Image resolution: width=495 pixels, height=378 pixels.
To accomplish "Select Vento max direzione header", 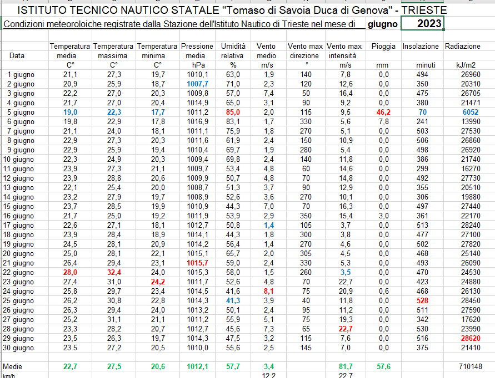I will tap(305, 51).
